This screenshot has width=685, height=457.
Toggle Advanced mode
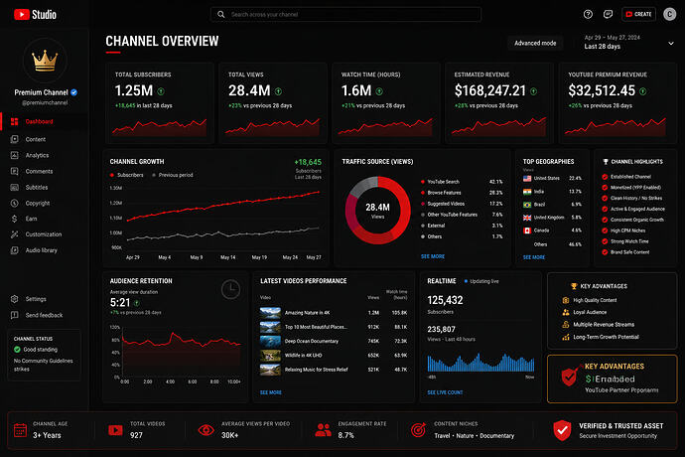pos(535,43)
